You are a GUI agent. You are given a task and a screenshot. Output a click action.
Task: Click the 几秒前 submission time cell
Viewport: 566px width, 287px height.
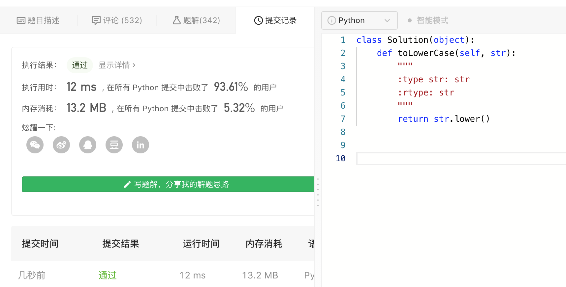[32, 275]
